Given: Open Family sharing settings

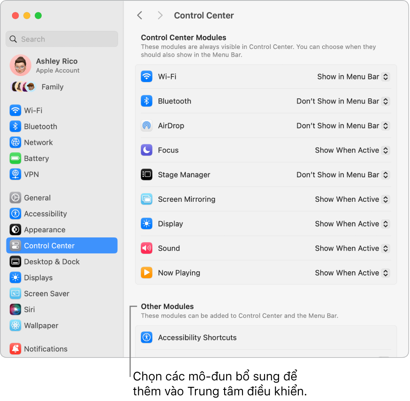Looking at the screenshot, I should [x=62, y=87].
